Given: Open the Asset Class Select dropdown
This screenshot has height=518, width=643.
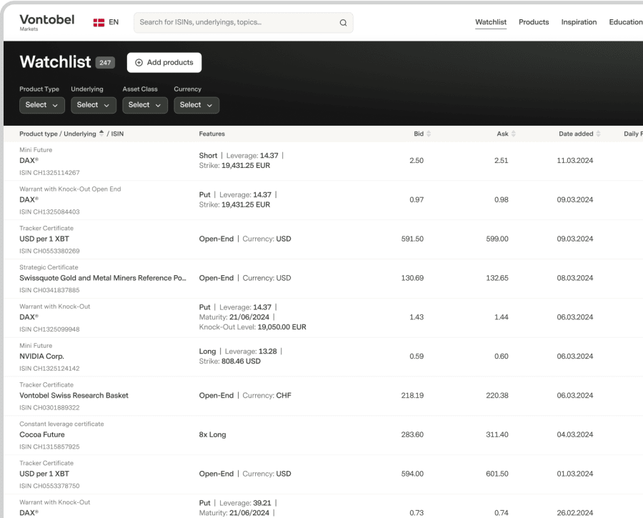Looking at the screenshot, I should [145, 105].
